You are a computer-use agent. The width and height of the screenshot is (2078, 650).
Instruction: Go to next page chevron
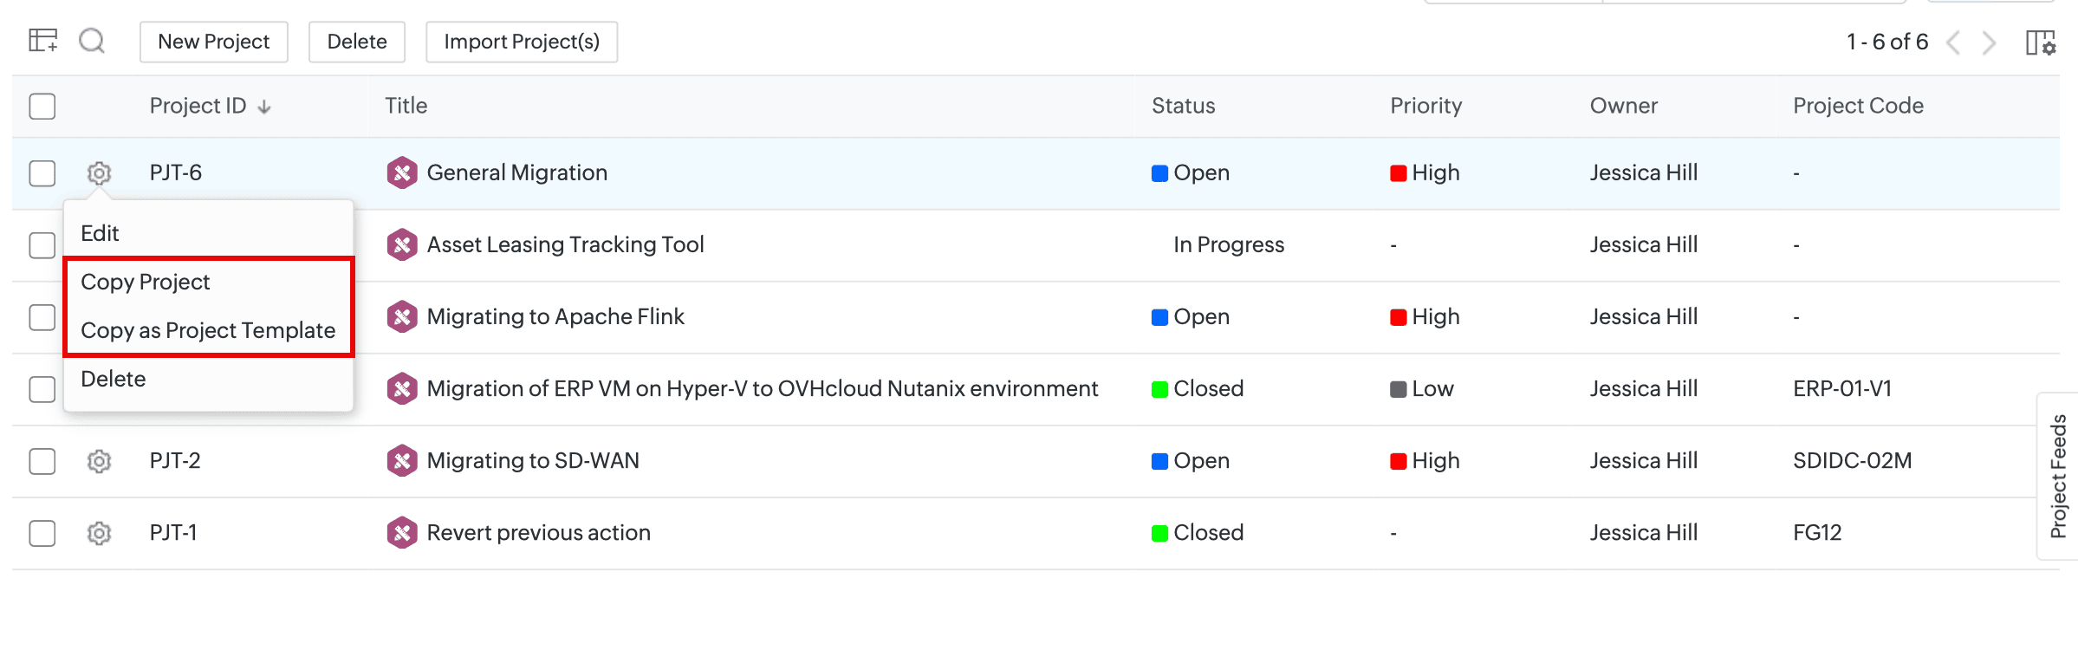coord(1990,42)
